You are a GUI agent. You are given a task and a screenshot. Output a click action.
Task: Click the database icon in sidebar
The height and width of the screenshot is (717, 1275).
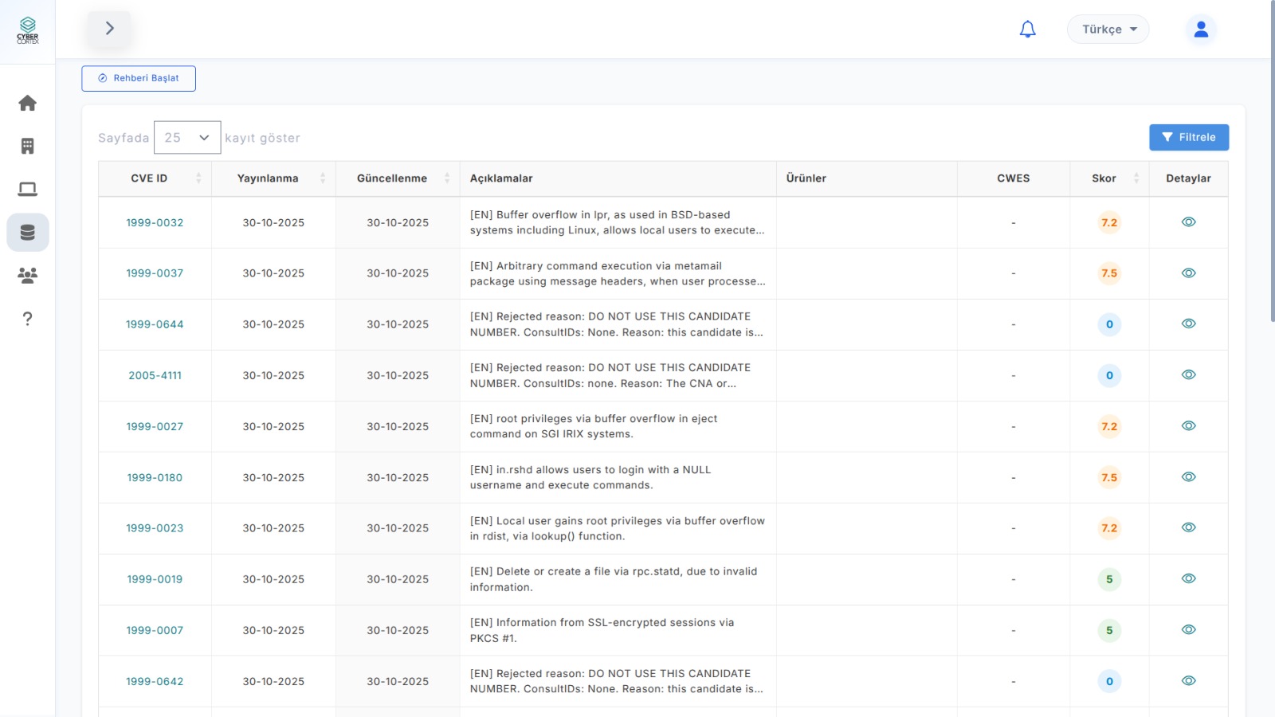coord(27,233)
